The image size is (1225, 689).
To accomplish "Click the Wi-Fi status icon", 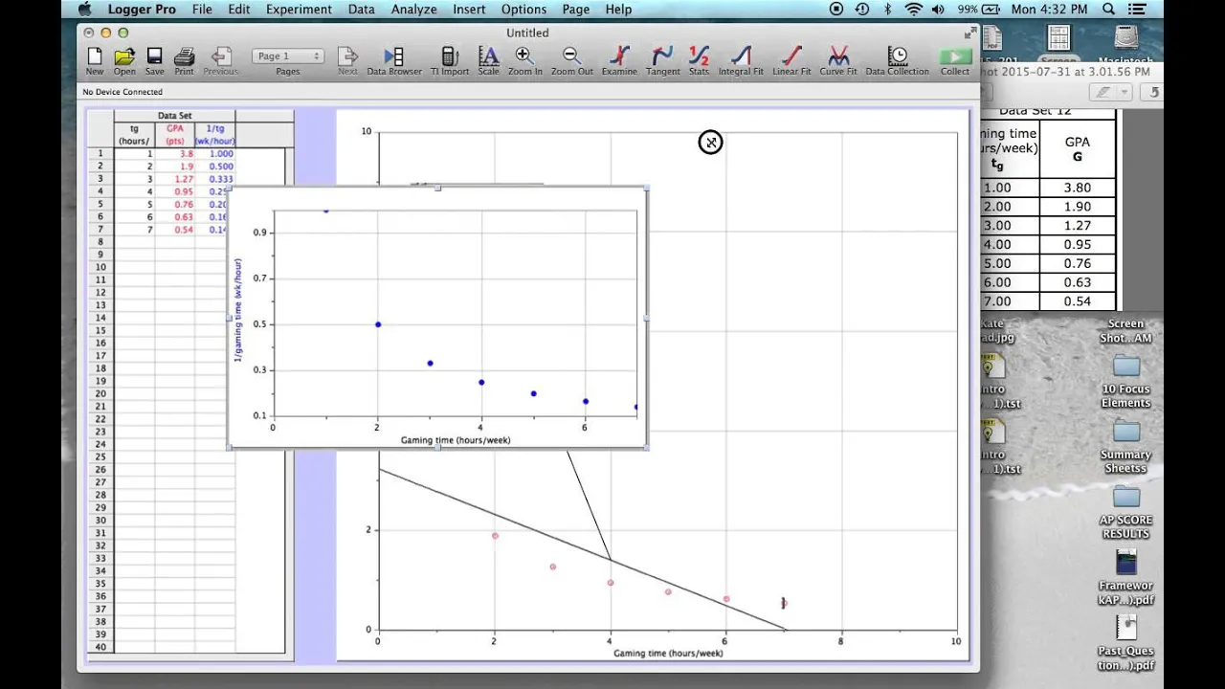I will tap(914, 10).
